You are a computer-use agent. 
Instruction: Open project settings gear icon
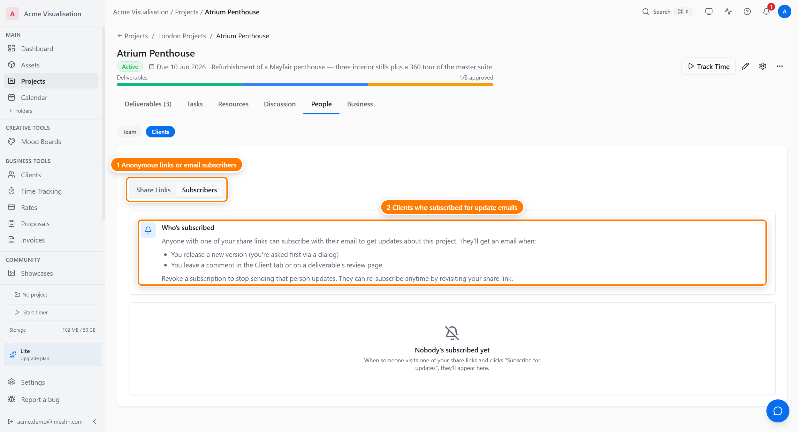(763, 66)
